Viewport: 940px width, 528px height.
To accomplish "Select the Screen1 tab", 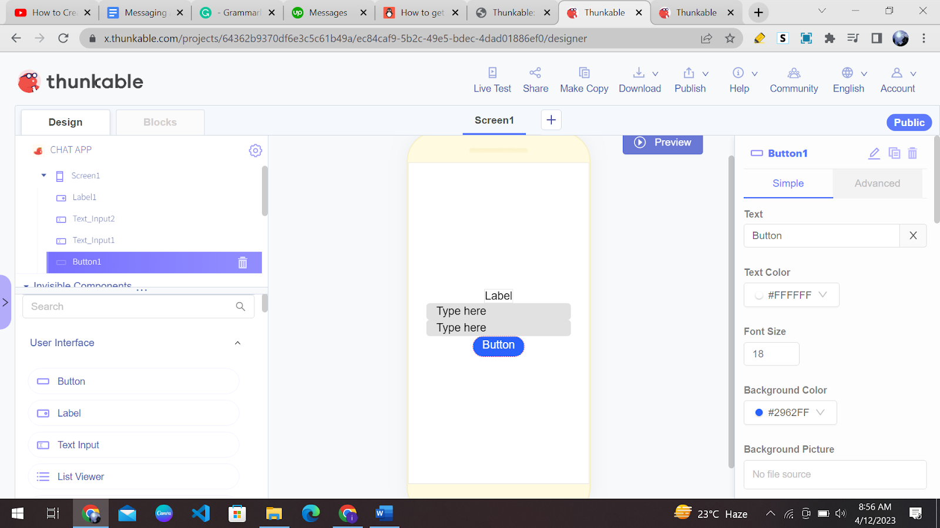I will coord(494,120).
